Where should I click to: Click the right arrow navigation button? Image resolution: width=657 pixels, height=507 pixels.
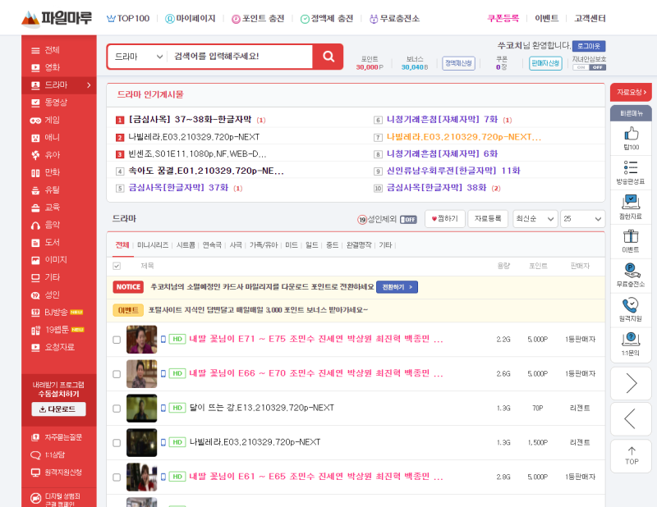click(x=631, y=383)
